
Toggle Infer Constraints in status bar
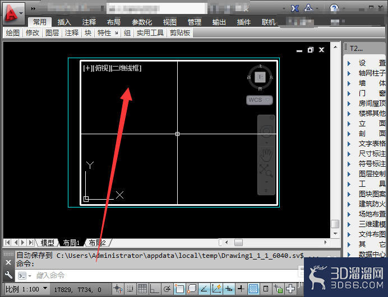click(118, 289)
